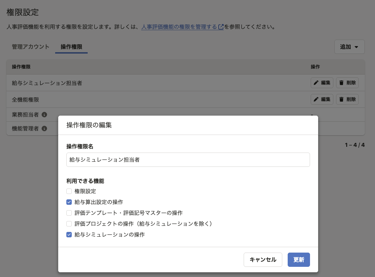Switch to 管理アカウント tab
The height and width of the screenshot is (277, 375).
coord(30,47)
